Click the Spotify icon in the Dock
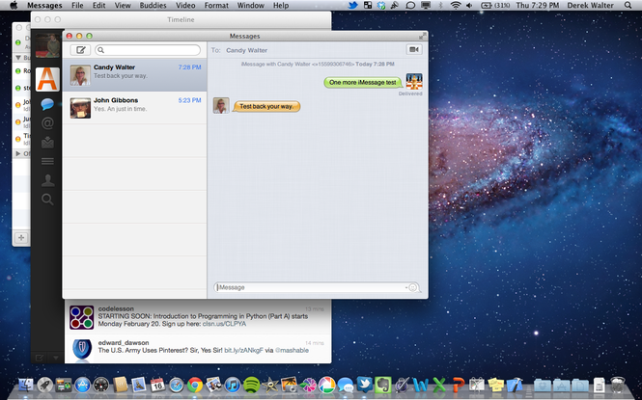 pos(252,386)
